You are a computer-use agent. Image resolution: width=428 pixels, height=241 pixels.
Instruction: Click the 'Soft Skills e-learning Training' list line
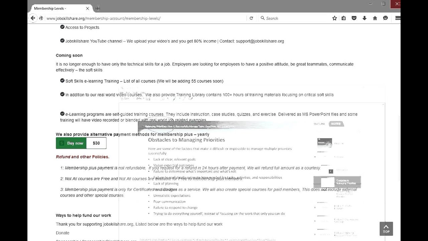tap(144, 81)
